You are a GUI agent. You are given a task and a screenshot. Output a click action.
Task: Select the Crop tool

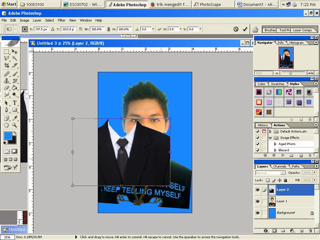click(x=7, y=65)
